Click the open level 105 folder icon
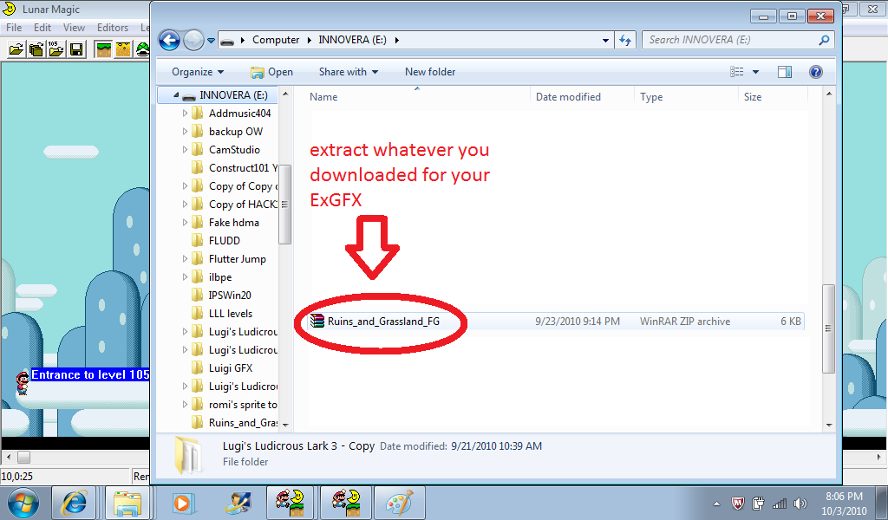This screenshot has height=520, width=888. point(56,49)
